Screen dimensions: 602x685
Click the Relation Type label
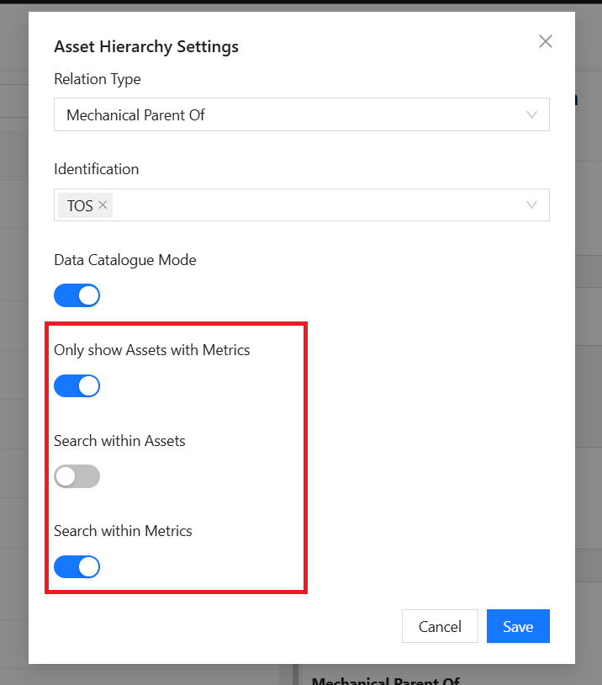[98, 79]
